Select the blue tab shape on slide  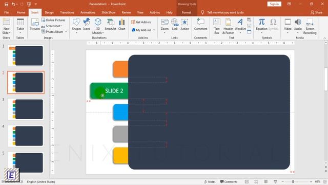point(121,113)
